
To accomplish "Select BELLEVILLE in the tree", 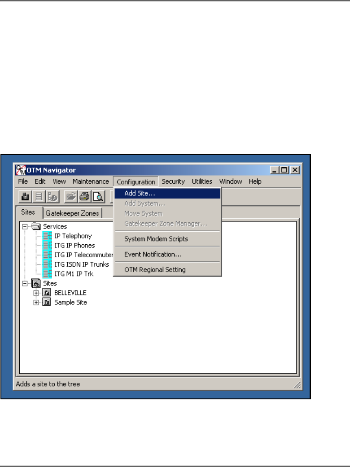I will click(x=70, y=293).
